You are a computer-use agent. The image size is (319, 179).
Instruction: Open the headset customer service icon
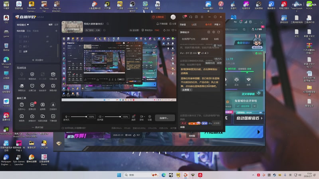(x=191, y=17)
